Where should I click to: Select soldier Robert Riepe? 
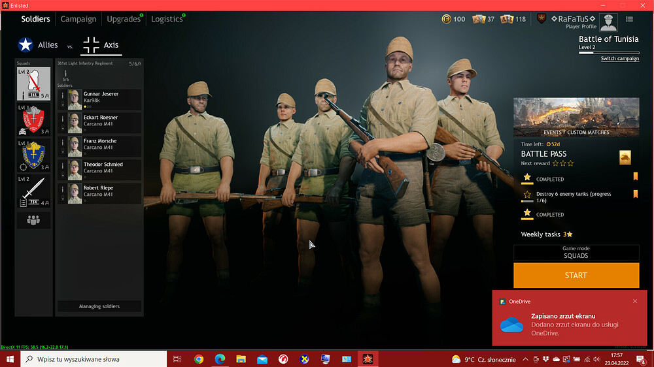click(x=99, y=194)
